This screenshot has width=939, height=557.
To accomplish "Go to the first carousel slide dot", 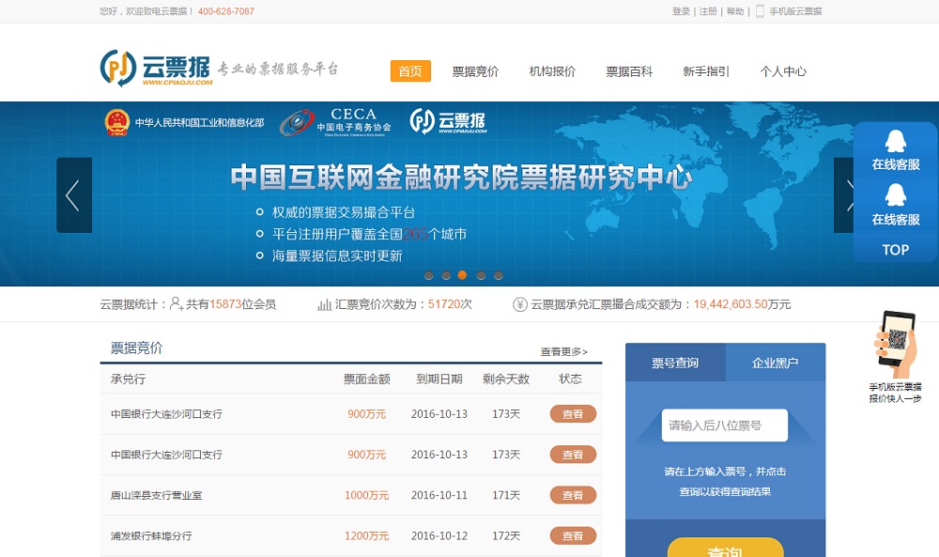I will (429, 275).
